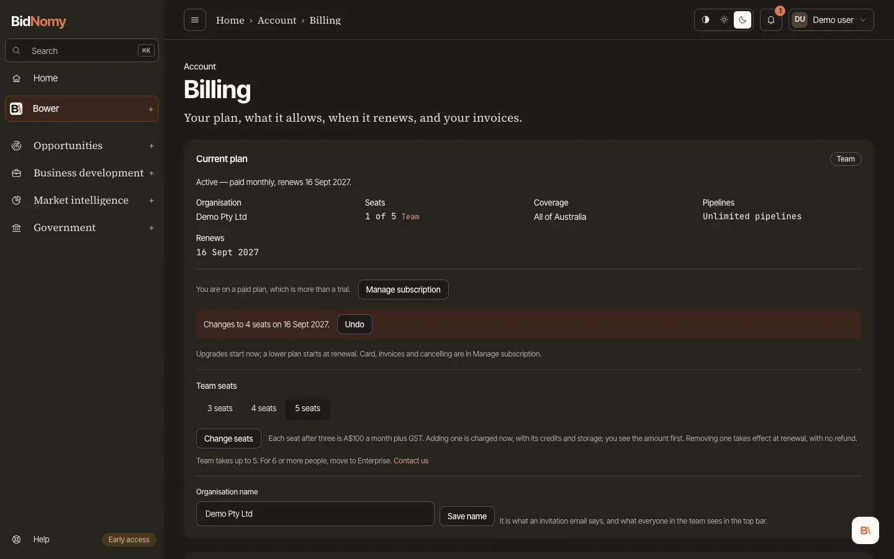Open Help in the sidebar

[42, 539]
